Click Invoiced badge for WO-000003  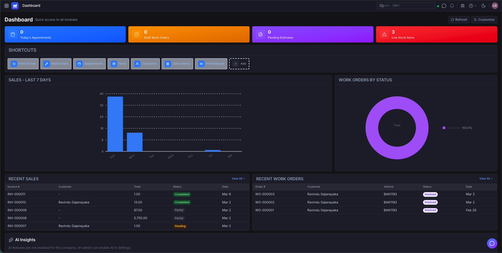(430, 194)
